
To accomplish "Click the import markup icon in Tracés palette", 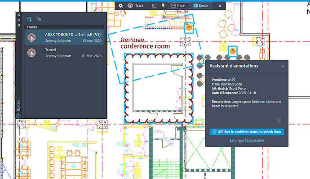I will [x=39, y=19].
